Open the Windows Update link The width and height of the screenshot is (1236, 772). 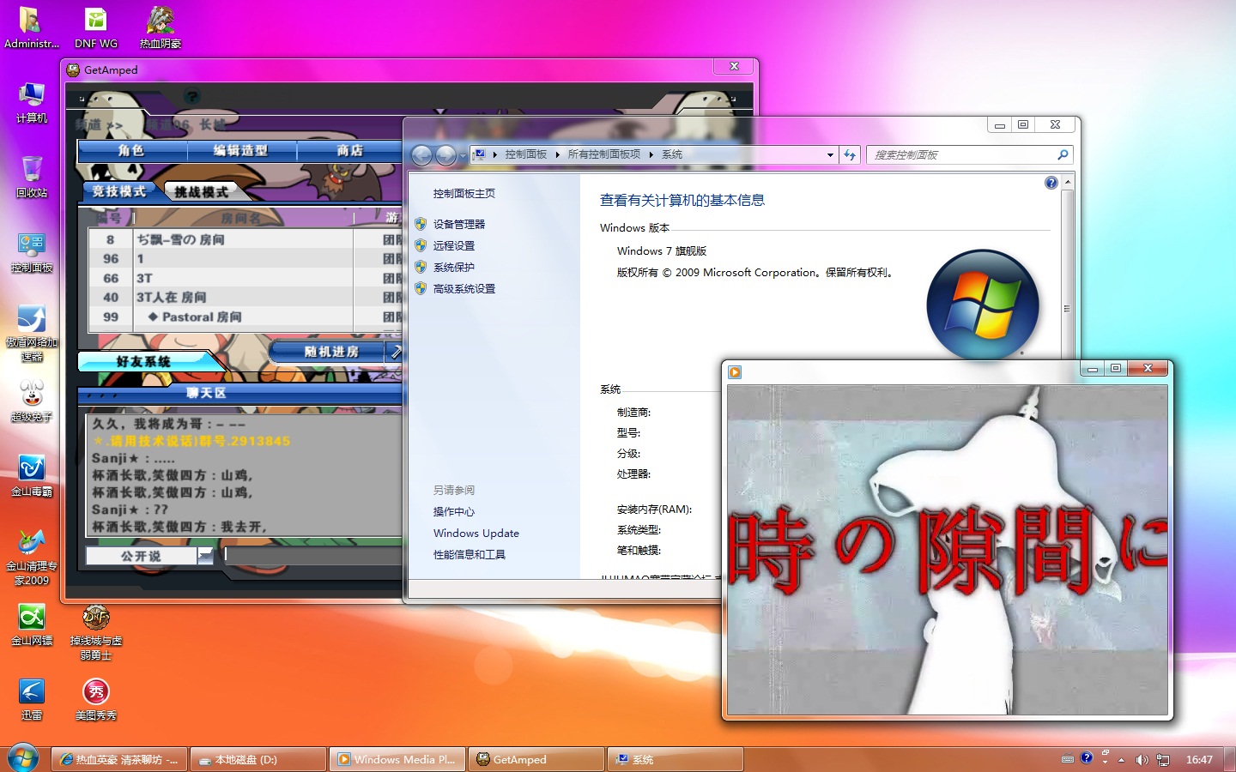click(x=476, y=533)
